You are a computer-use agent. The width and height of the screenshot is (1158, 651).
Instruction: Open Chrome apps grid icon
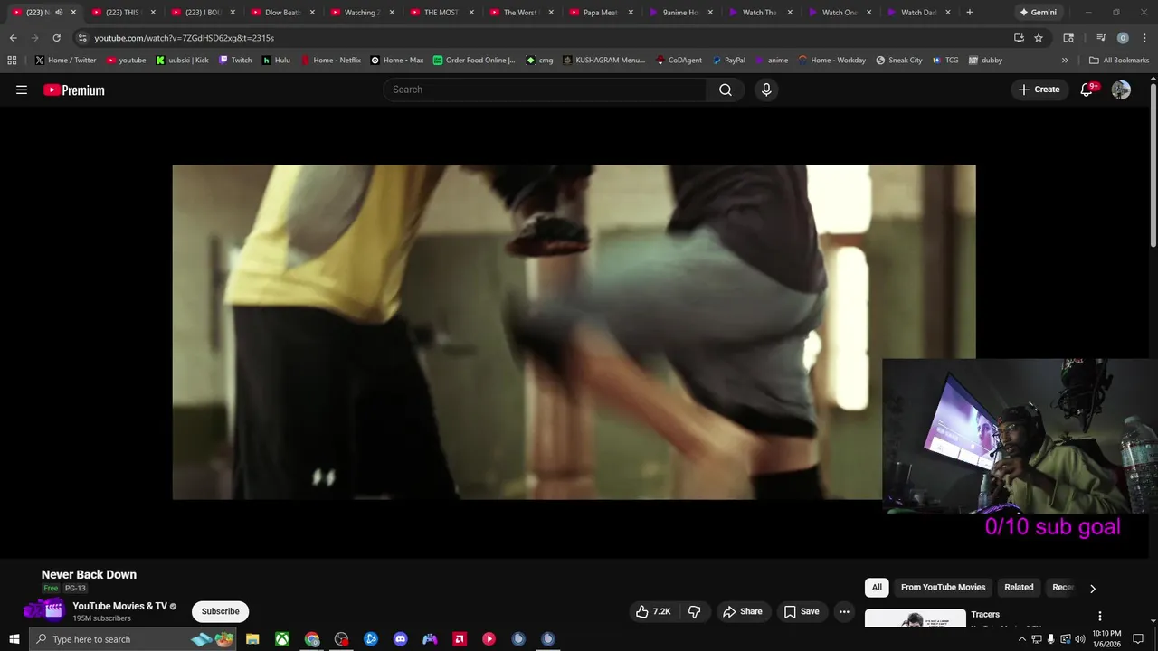(12, 60)
